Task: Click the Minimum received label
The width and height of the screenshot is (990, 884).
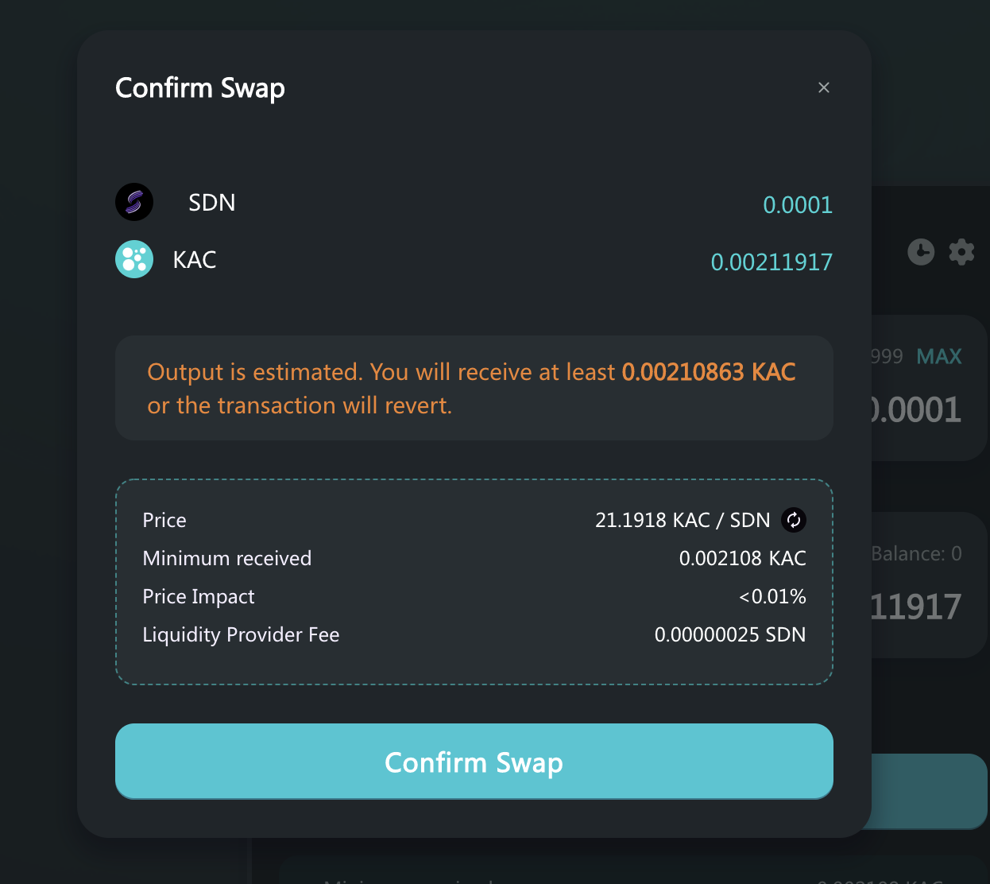Action: coord(227,558)
